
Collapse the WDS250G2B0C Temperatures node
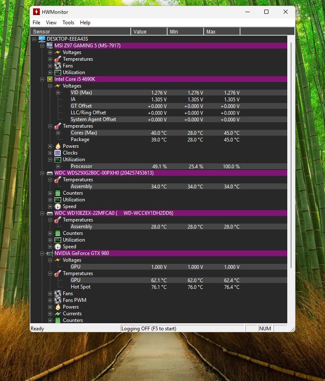point(50,180)
